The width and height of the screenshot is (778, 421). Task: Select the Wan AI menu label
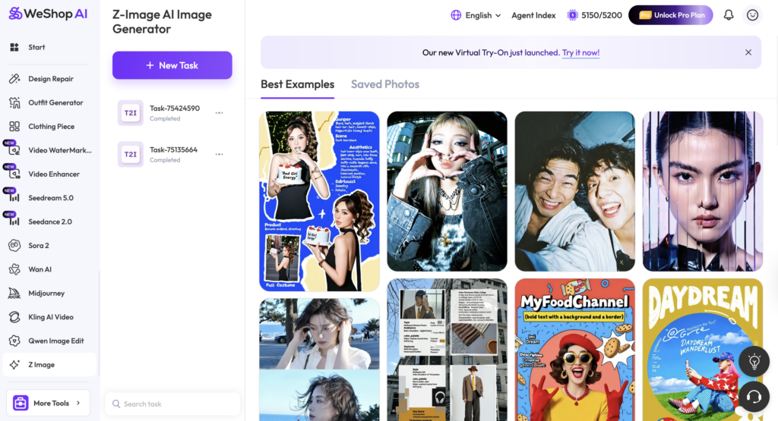click(40, 269)
